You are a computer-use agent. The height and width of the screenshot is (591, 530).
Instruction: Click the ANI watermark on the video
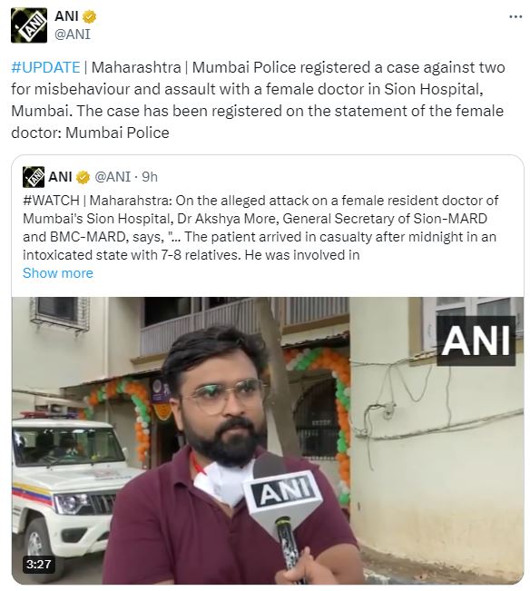click(476, 340)
